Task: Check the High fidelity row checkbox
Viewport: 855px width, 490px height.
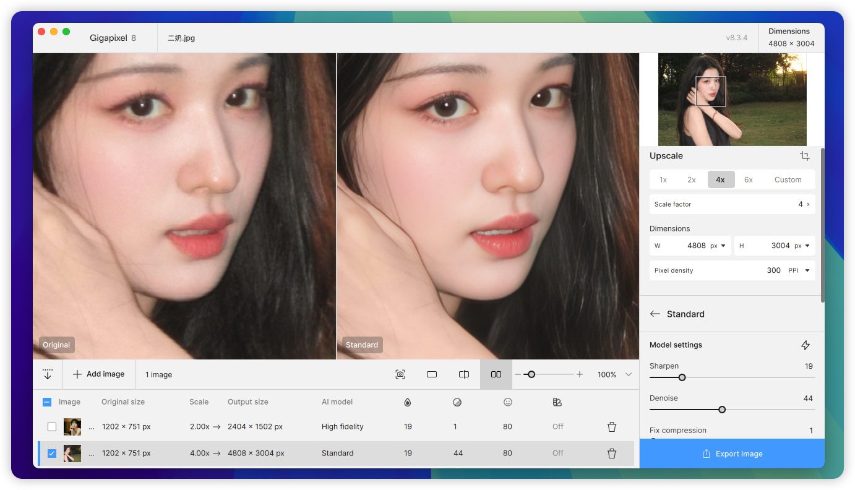Action: coord(52,427)
